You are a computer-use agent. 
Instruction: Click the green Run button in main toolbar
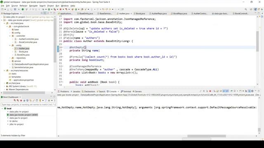(49, 9)
